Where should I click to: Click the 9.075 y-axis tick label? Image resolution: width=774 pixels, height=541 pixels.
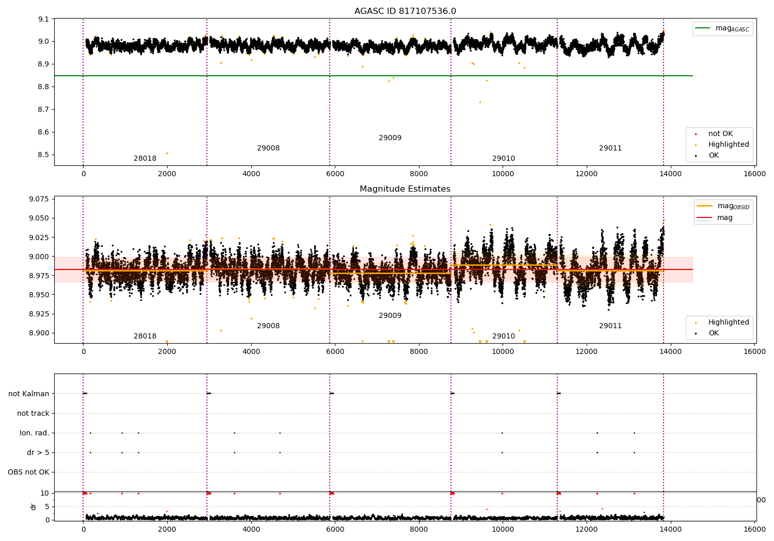point(40,199)
